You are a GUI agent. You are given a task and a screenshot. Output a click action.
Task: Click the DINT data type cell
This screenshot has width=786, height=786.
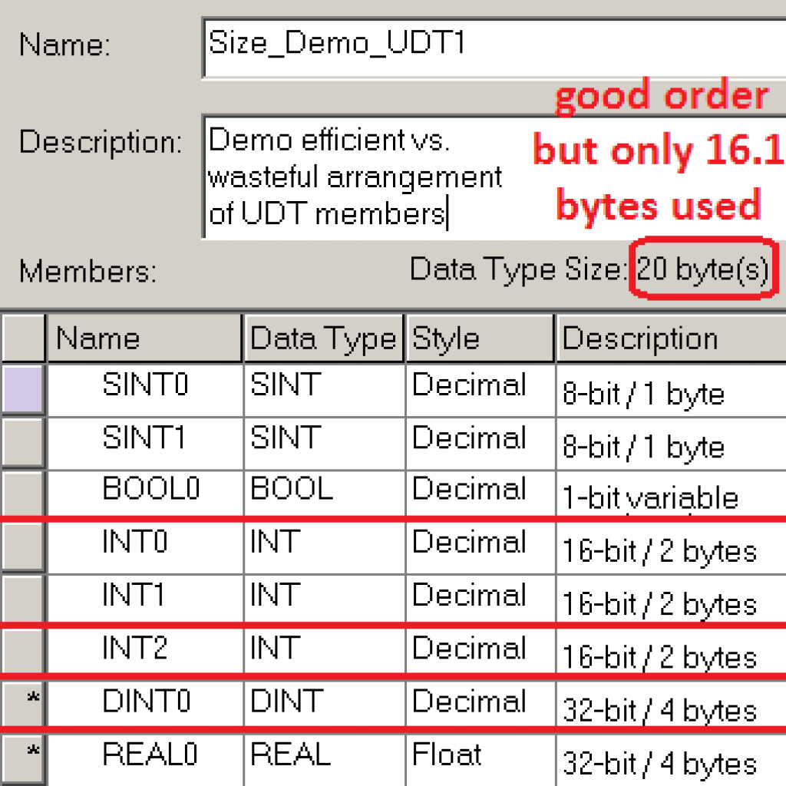pyautogui.click(x=325, y=704)
